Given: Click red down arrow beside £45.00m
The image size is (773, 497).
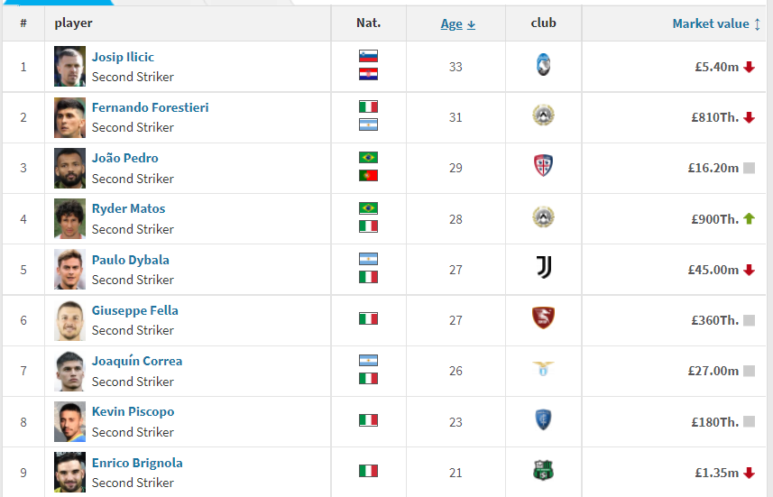Looking at the screenshot, I should pos(749,270).
